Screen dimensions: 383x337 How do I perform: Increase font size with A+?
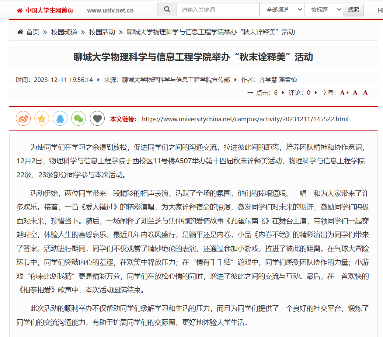344,93
